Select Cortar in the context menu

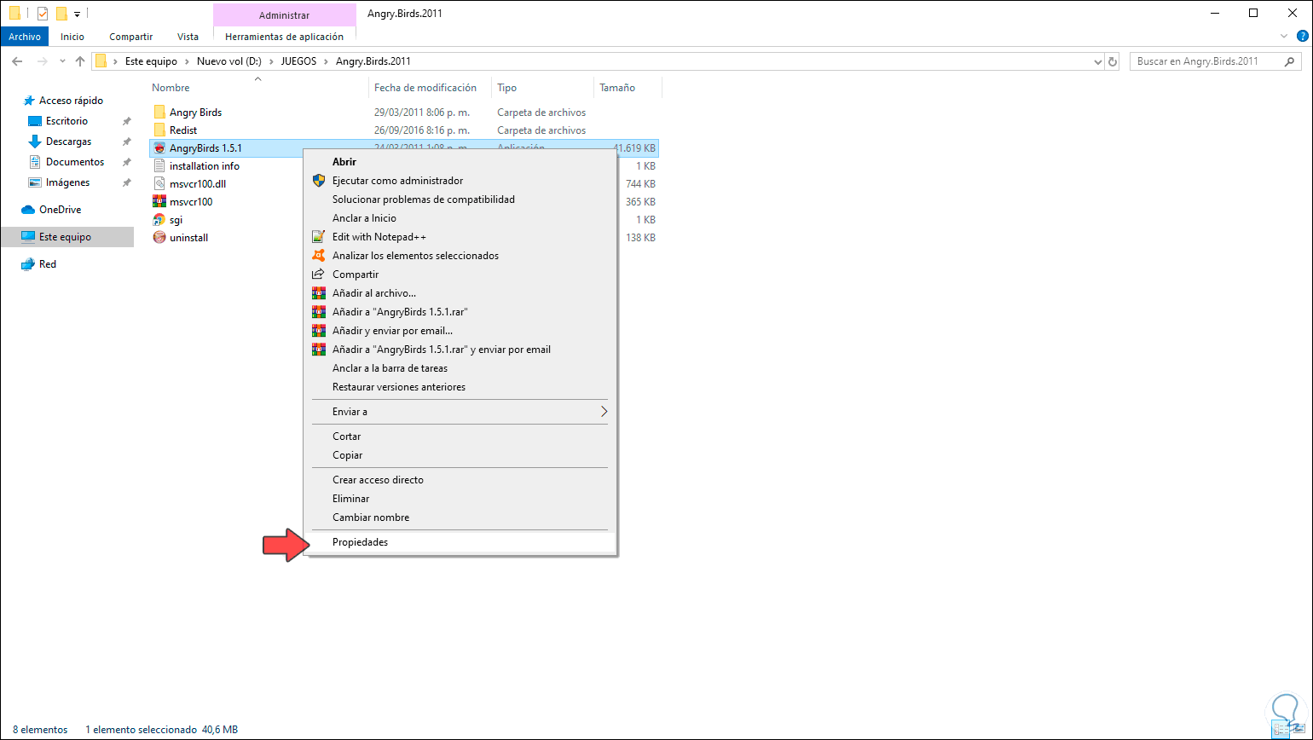point(460,436)
